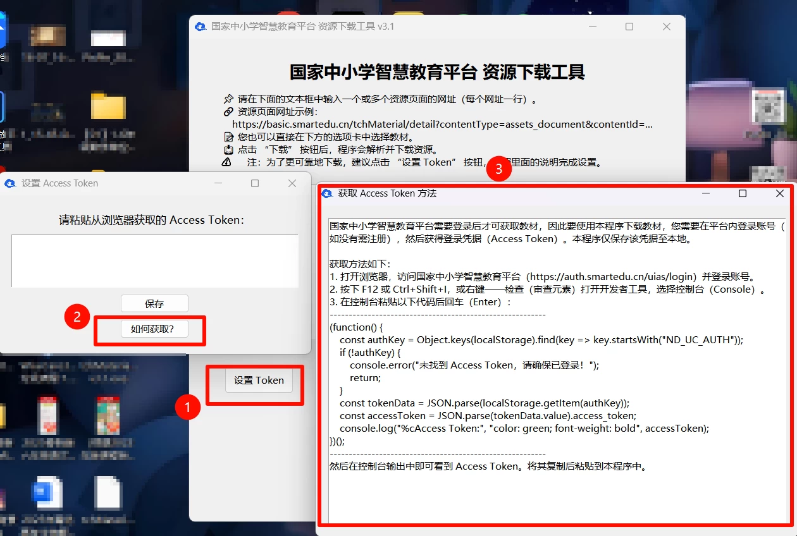Screen dimensions: 797x536
Task: Click the download icon beside 点击 "下载" 按钮后
Action: pyautogui.click(x=228, y=150)
